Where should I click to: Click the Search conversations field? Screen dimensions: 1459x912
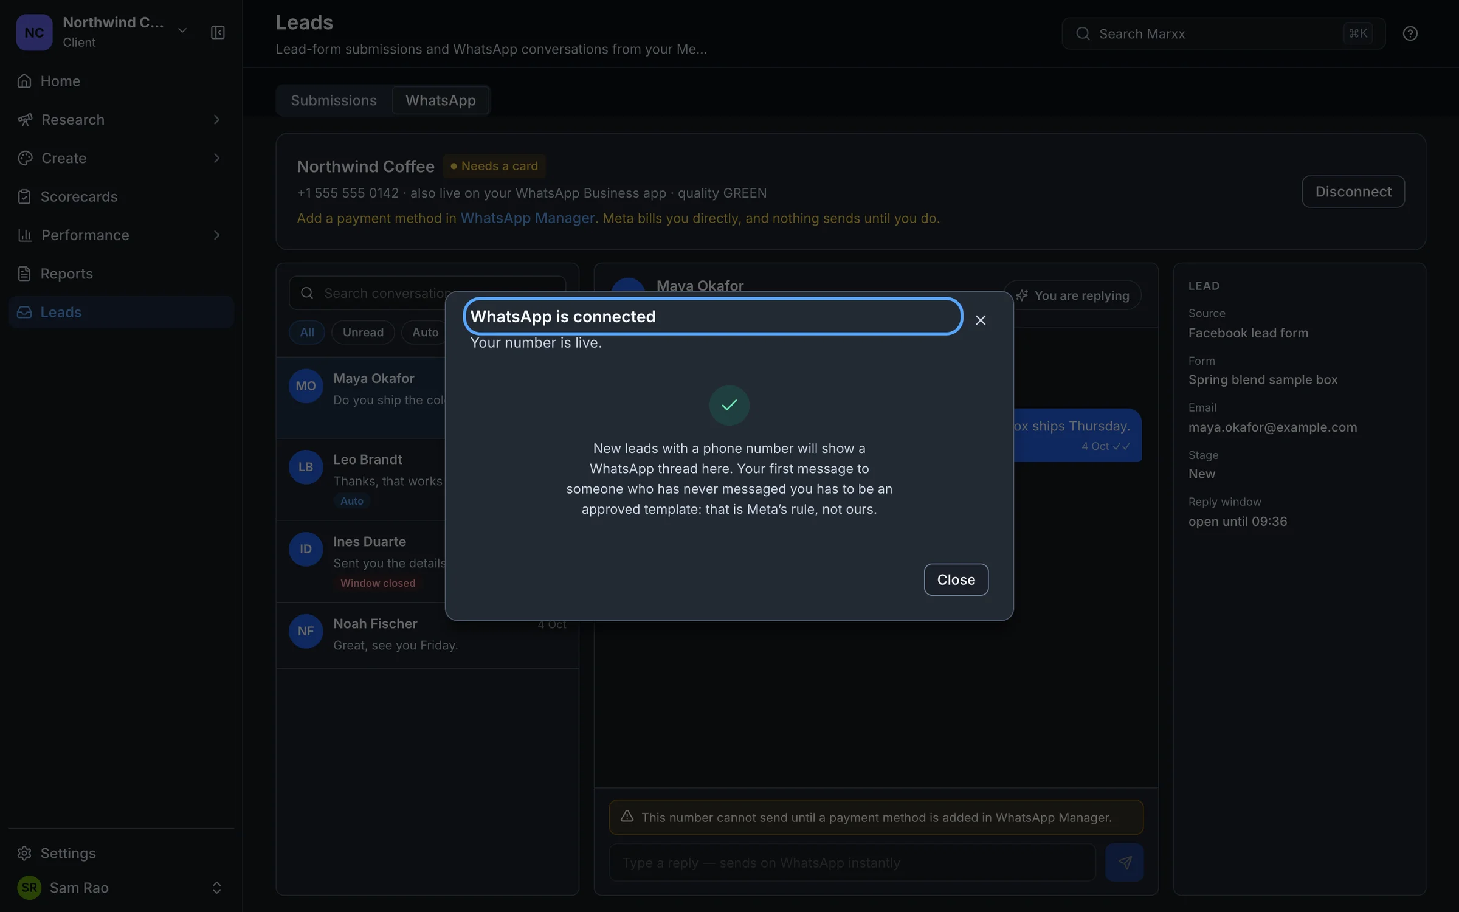(x=427, y=293)
